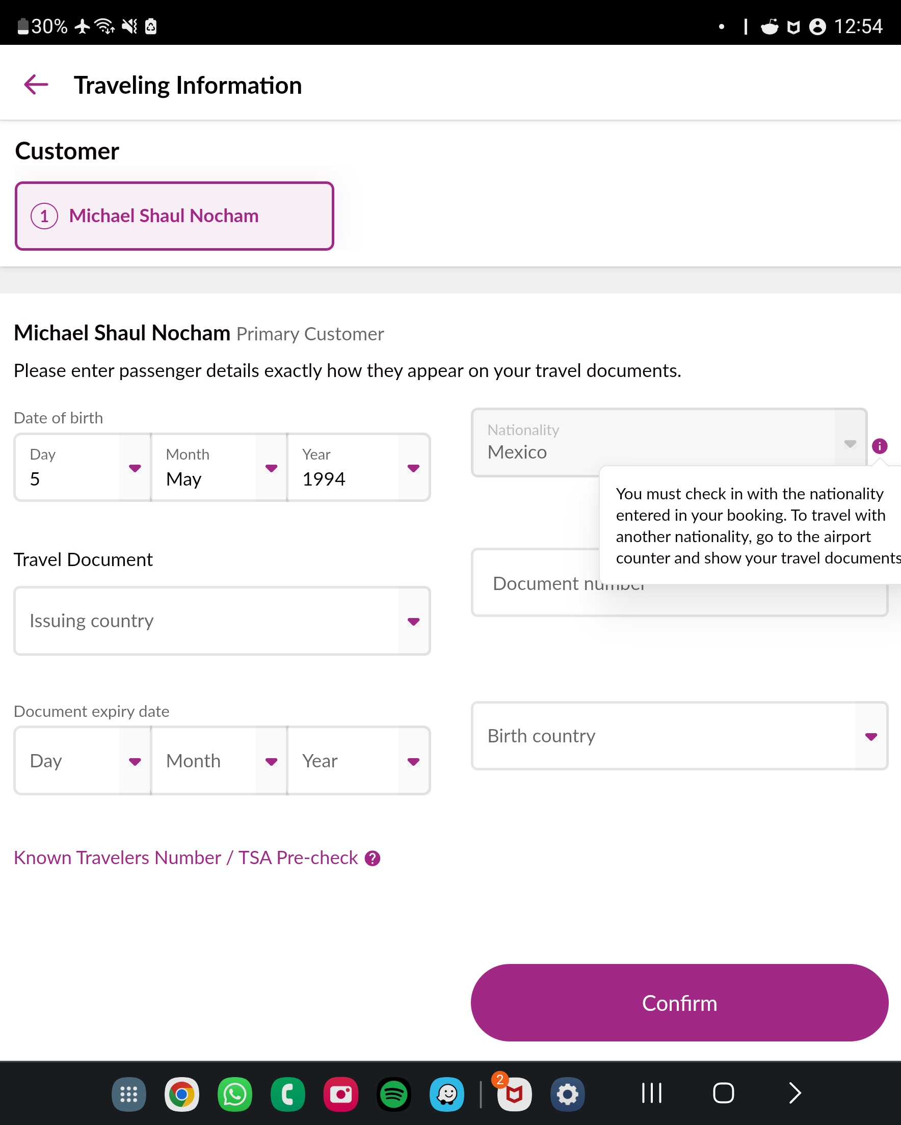Open Known Travelers Number link
The width and height of the screenshot is (901, 1125).
(x=185, y=859)
